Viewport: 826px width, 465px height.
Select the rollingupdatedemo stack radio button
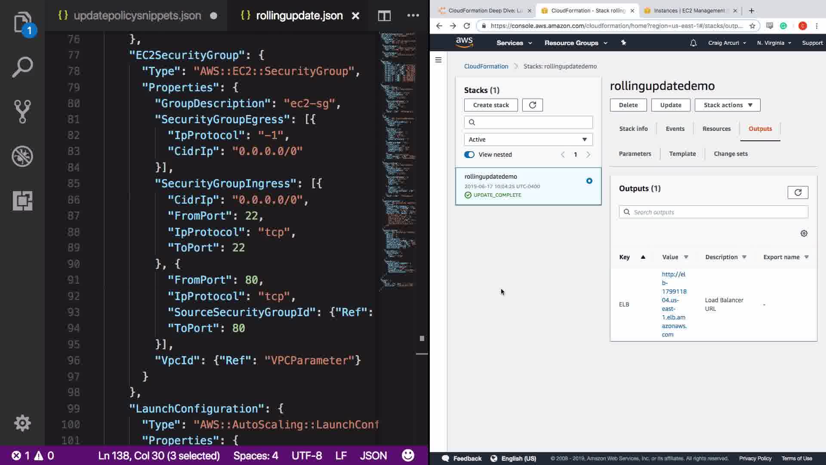click(589, 181)
